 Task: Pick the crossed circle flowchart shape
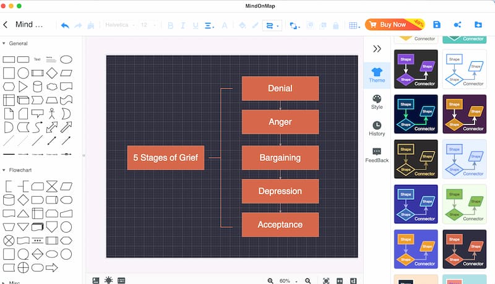click(x=9, y=241)
